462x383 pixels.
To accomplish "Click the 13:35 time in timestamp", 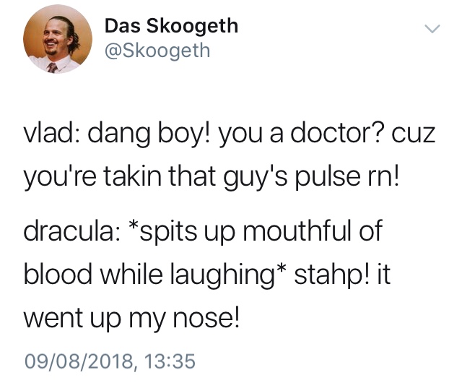I will (170, 361).
